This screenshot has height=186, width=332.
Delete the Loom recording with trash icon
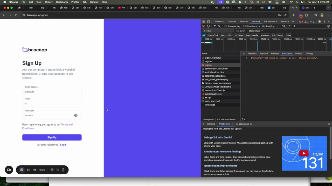pyautogui.click(x=63, y=170)
